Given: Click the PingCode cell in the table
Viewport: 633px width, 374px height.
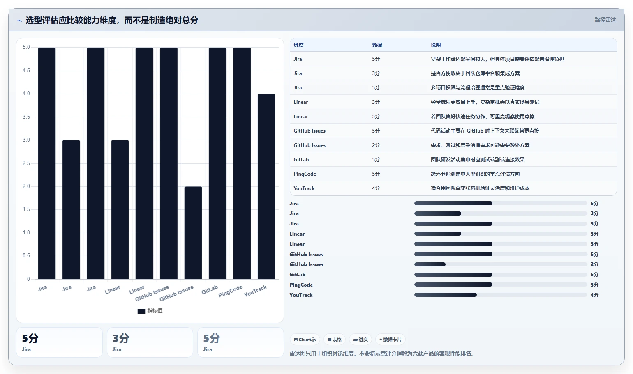Looking at the screenshot, I should (305, 174).
